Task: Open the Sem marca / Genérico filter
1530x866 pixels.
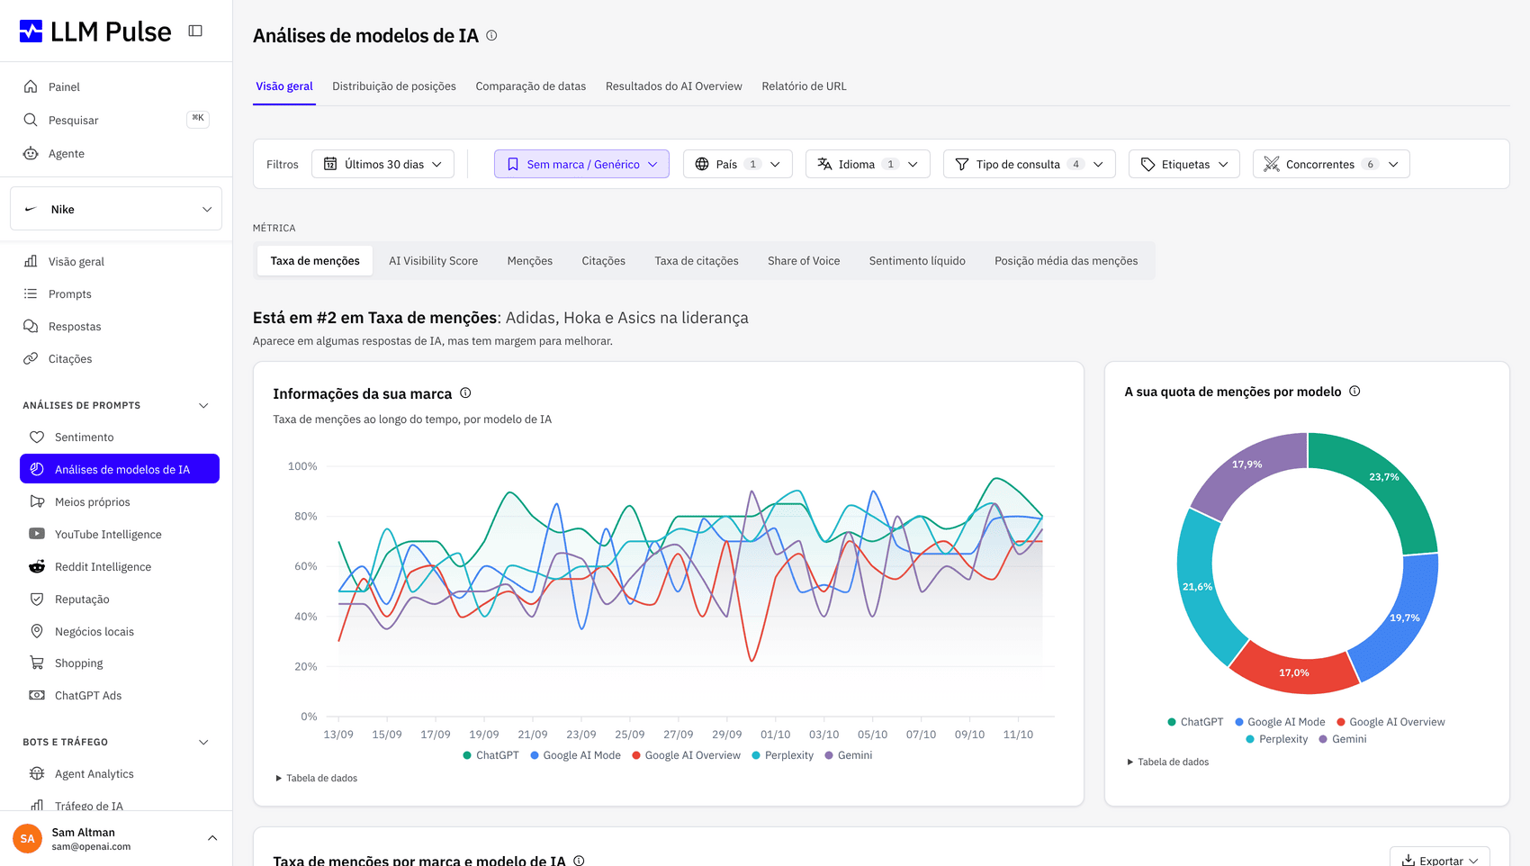Action: [581, 164]
